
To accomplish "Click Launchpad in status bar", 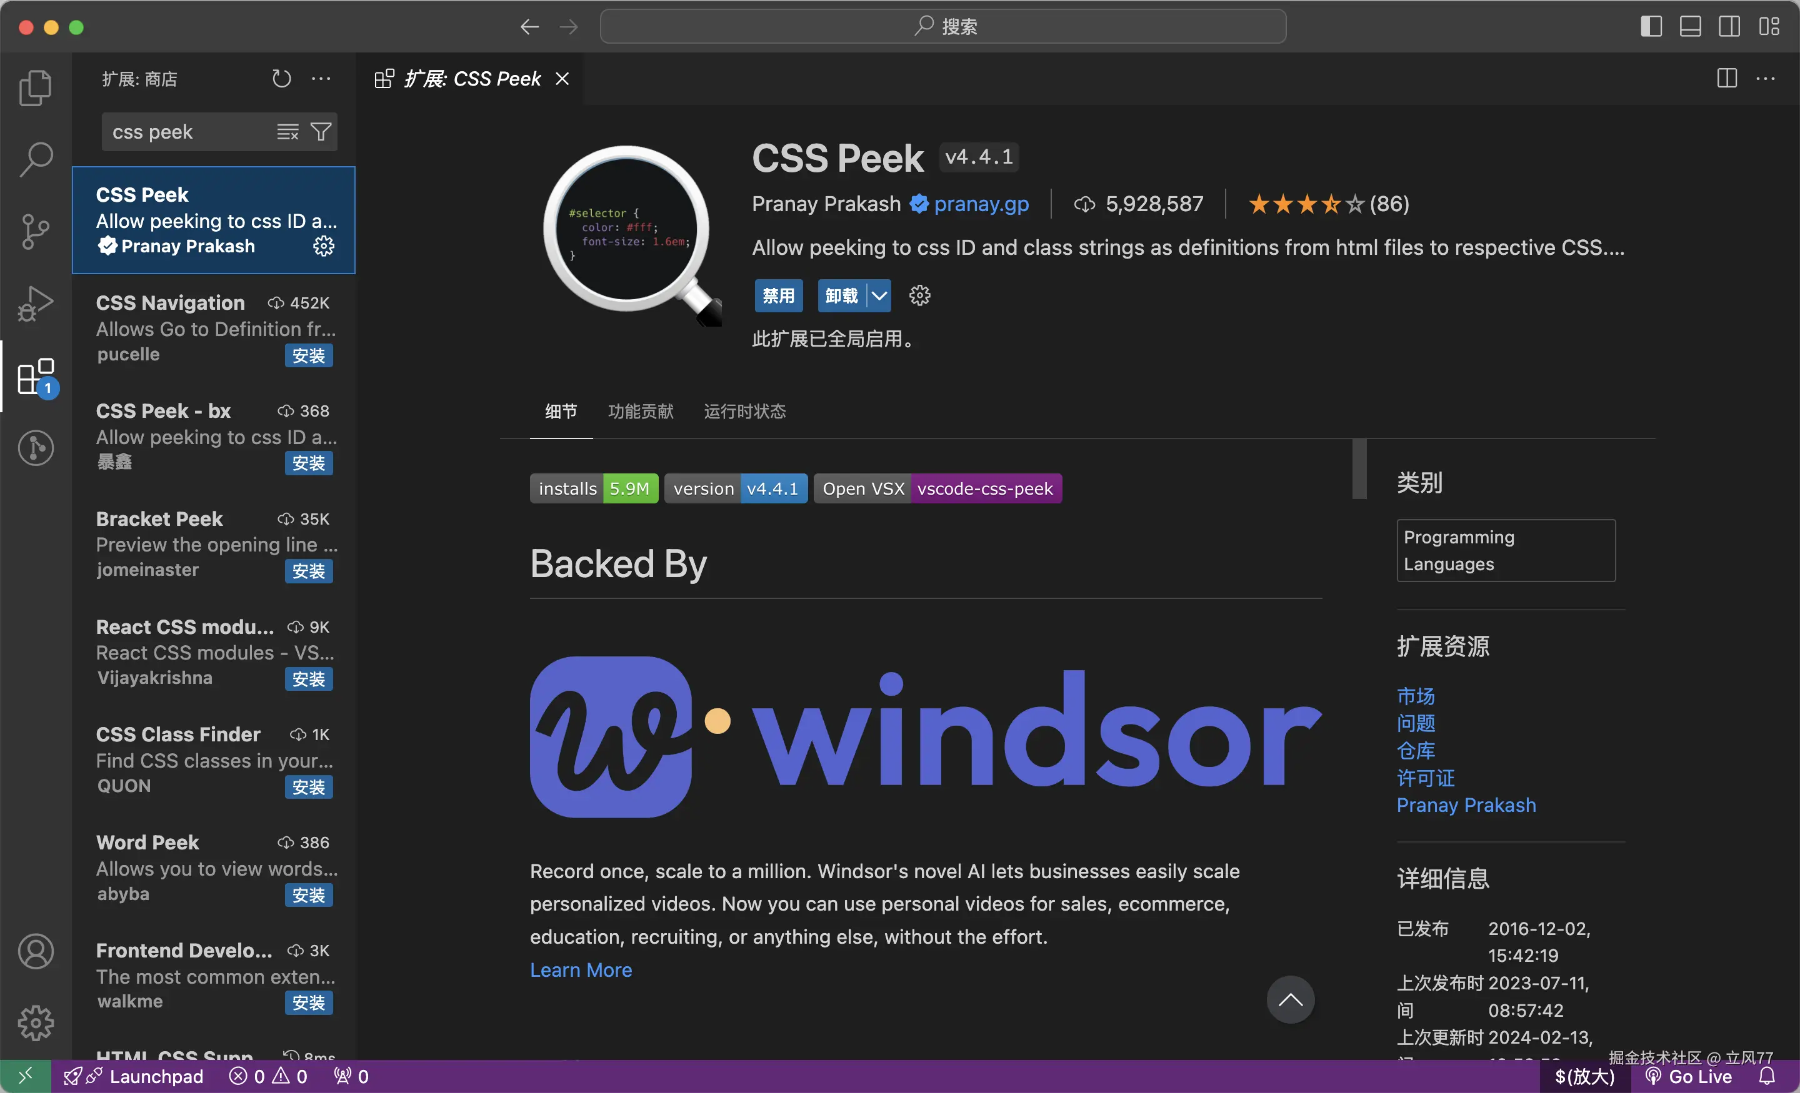I will [x=134, y=1076].
